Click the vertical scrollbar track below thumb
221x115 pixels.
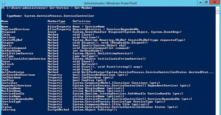[x=217, y=64]
